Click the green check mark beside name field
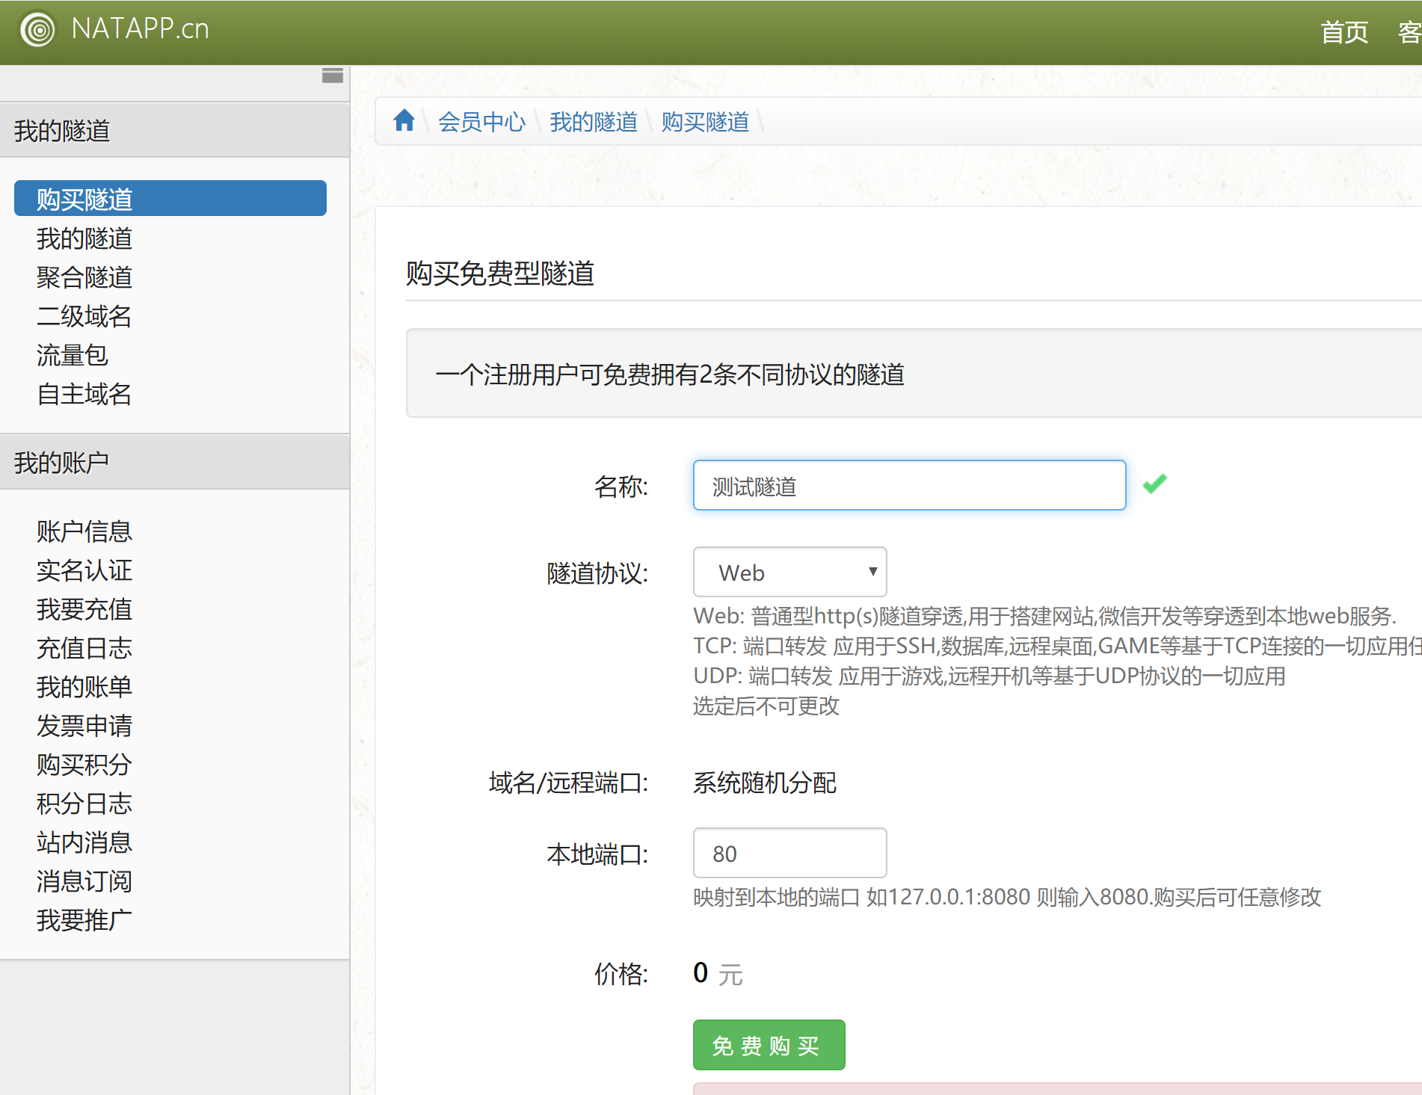 [1154, 484]
